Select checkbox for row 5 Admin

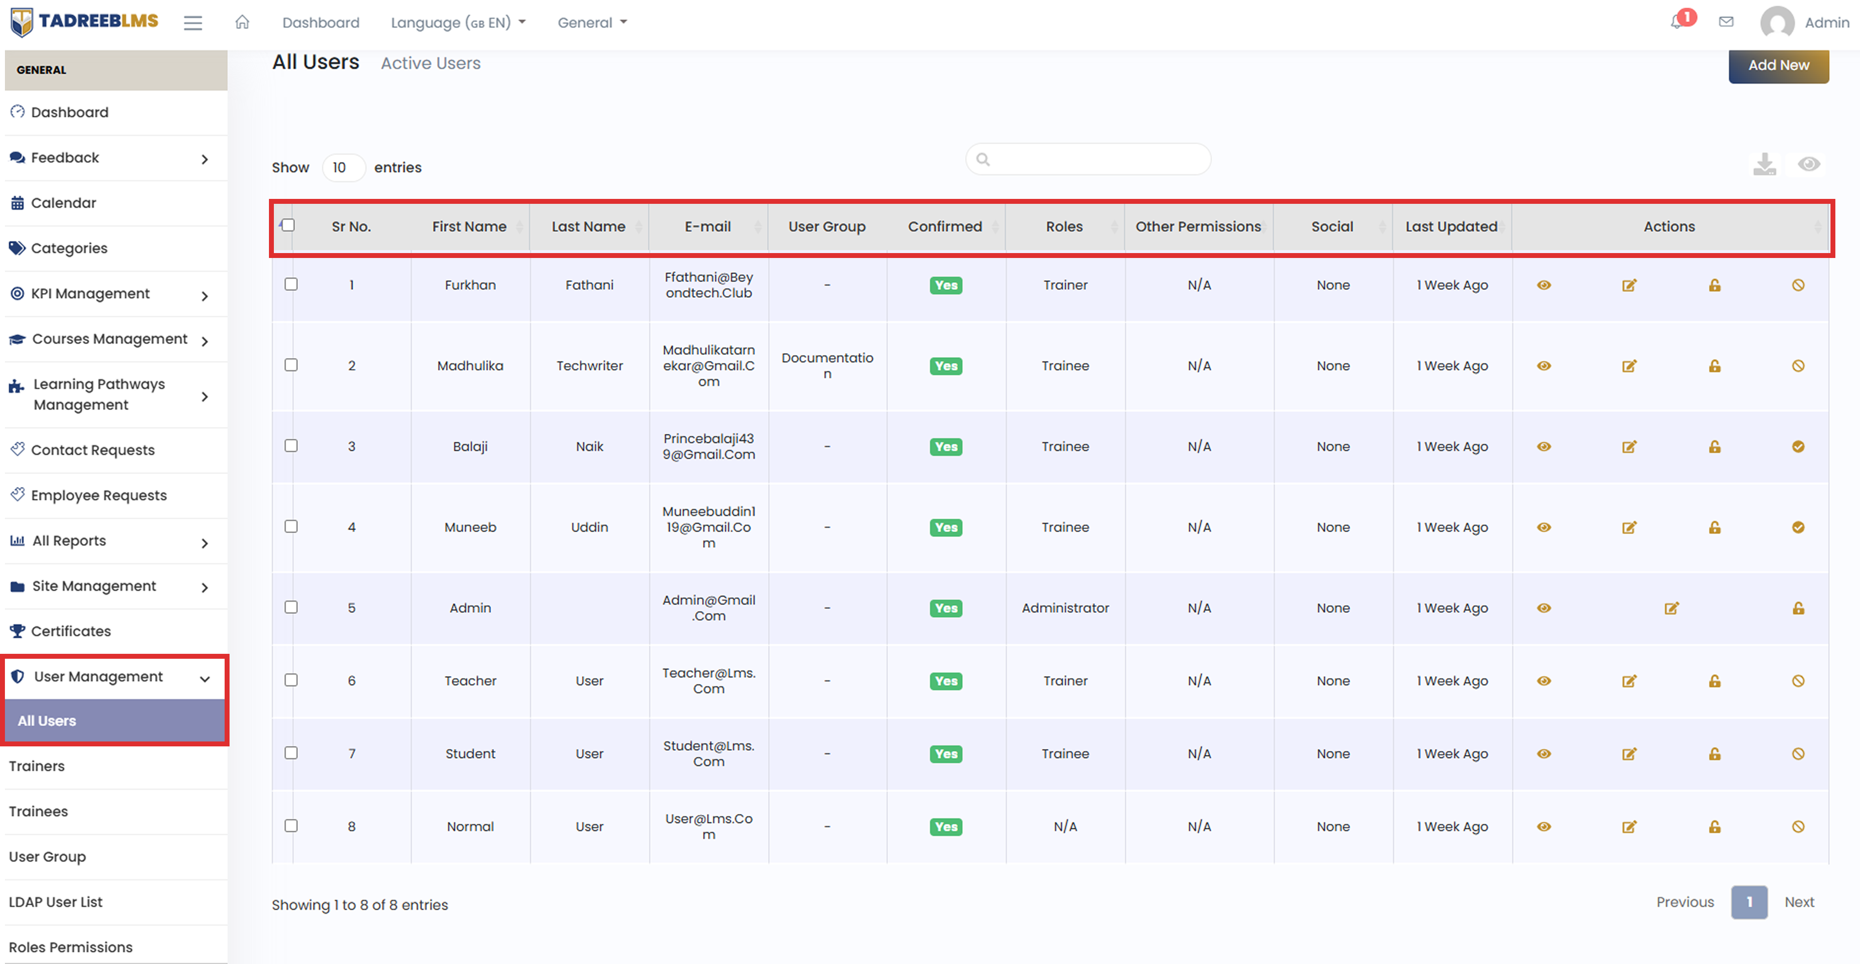(291, 608)
